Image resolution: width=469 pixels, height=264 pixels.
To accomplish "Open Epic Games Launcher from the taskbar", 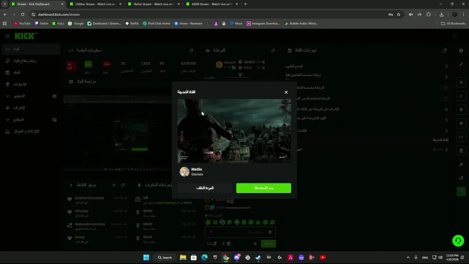I will pos(215,257).
